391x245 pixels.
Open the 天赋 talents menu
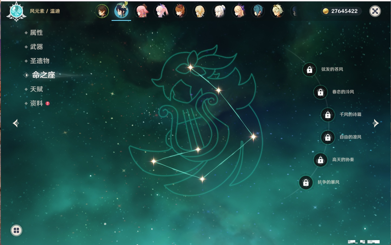[x=36, y=89]
